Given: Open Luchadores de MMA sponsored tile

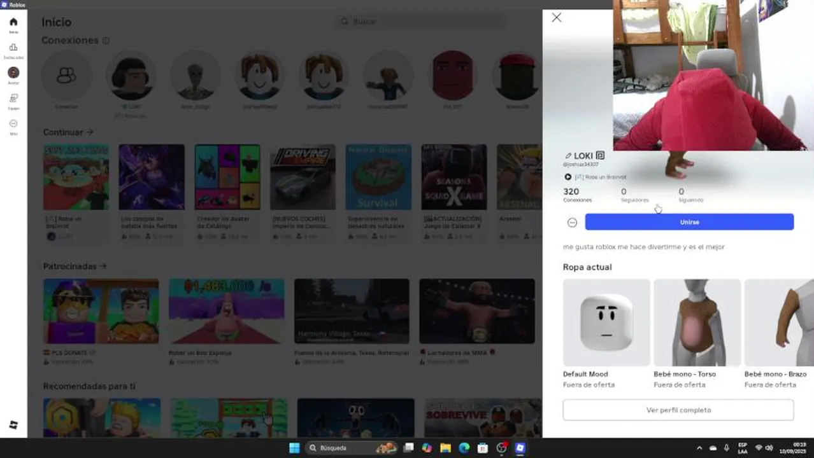Looking at the screenshot, I should coord(477,311).
